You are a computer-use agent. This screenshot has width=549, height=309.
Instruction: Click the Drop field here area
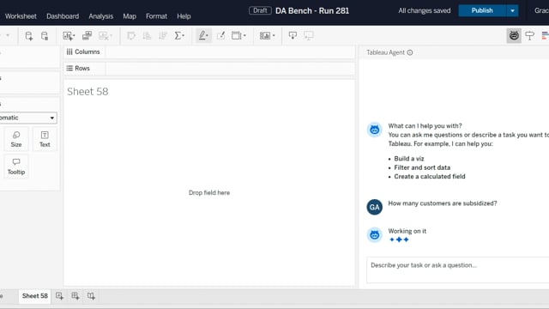tap(209, 192)
